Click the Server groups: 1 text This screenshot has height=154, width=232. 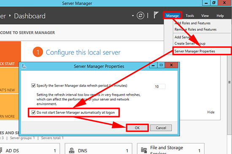pyautogui.click(x=22, y=138)
